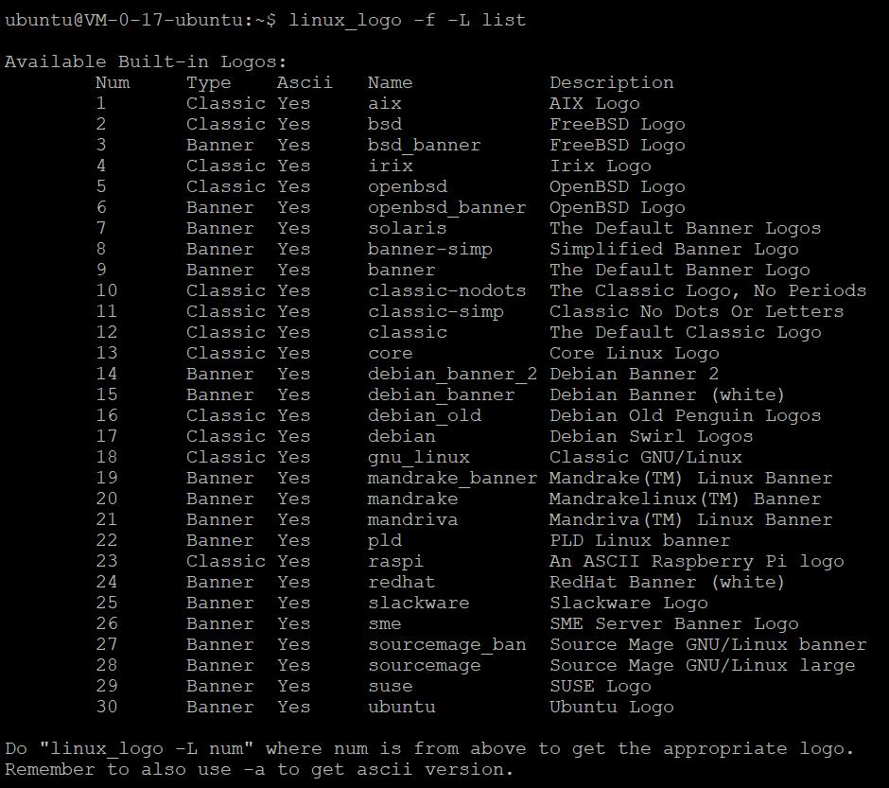Viewport: 889px width, 788px height.
Task: Click 'SUSE Logo' description
Action: pyautogui.click(x=601, y=687)
